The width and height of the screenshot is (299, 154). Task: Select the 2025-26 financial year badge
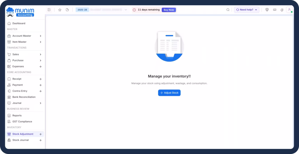[82, 10]
